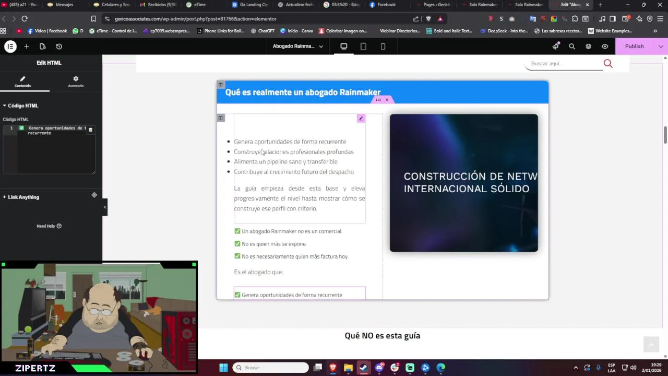Reload the page
Viewport: 668px width, 376px height.
point(25,19)
